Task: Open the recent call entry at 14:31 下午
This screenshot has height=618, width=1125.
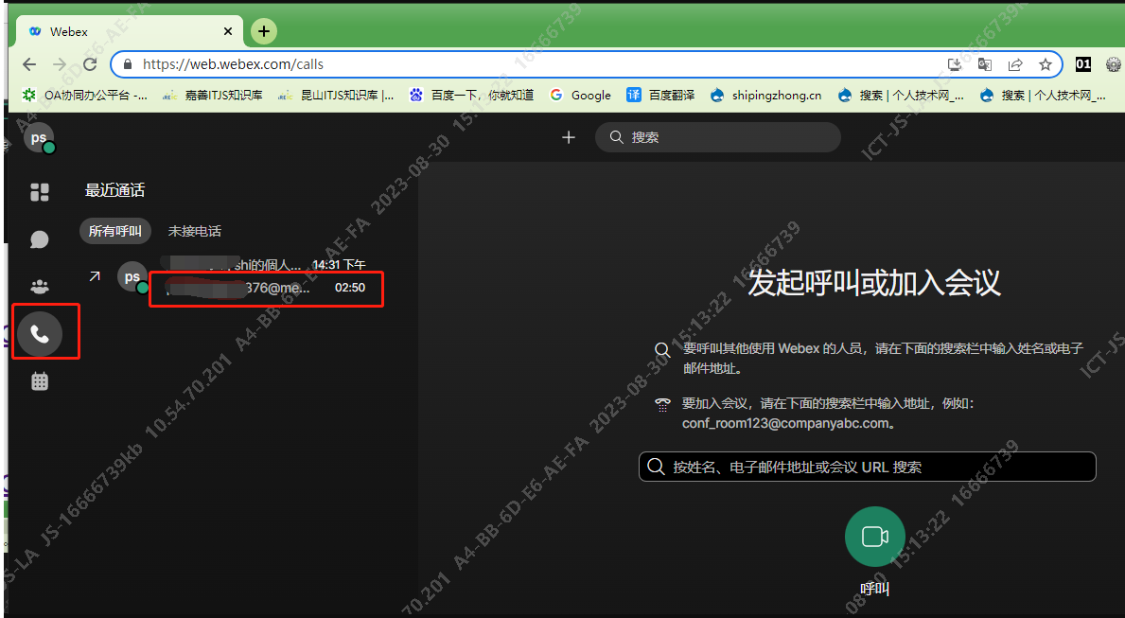Action: [230, 276]
